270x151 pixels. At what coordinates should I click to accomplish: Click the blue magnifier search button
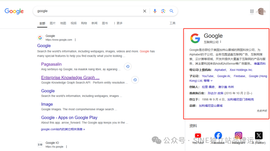click(x=172, y=11)
